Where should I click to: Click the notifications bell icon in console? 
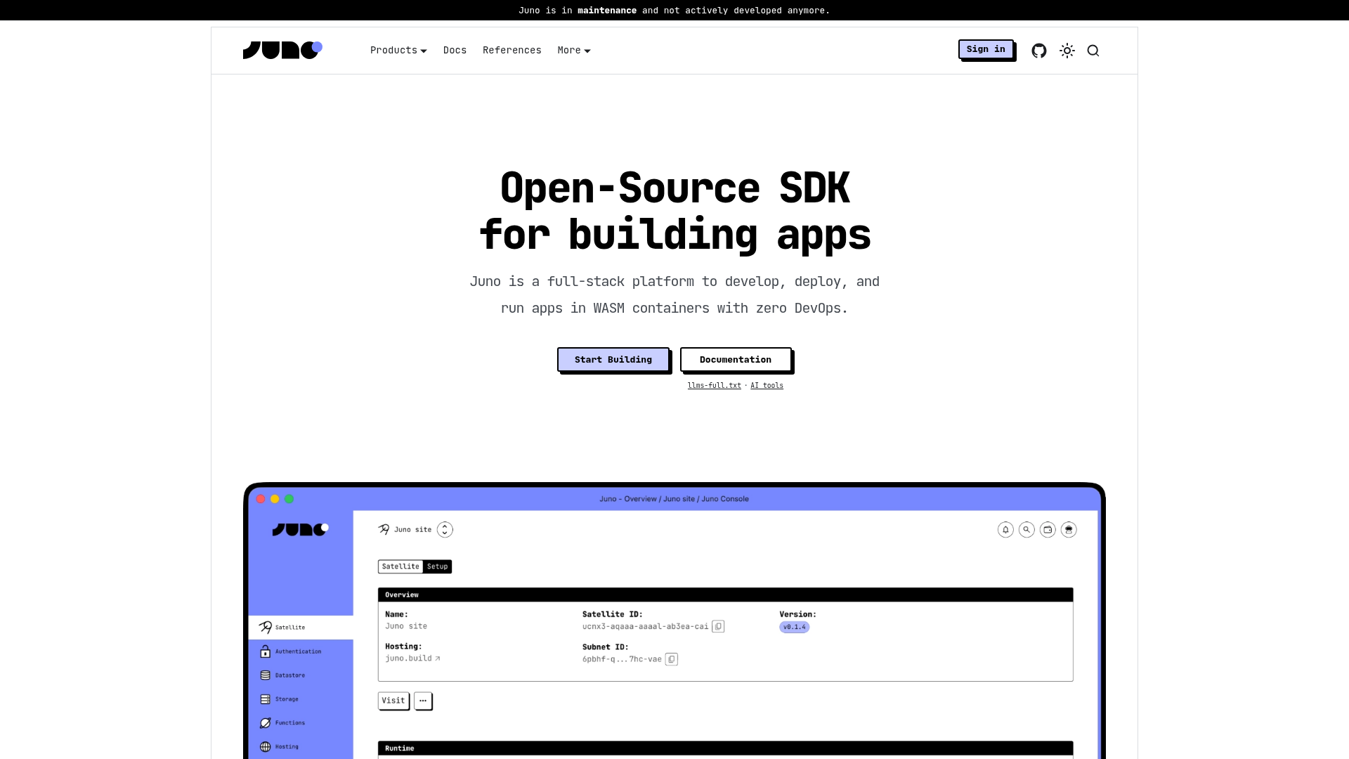point(1005,530)
